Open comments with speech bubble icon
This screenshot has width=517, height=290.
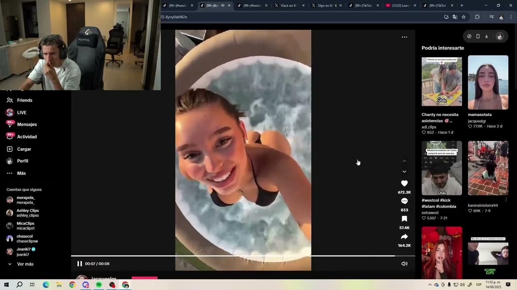point(404,201)
